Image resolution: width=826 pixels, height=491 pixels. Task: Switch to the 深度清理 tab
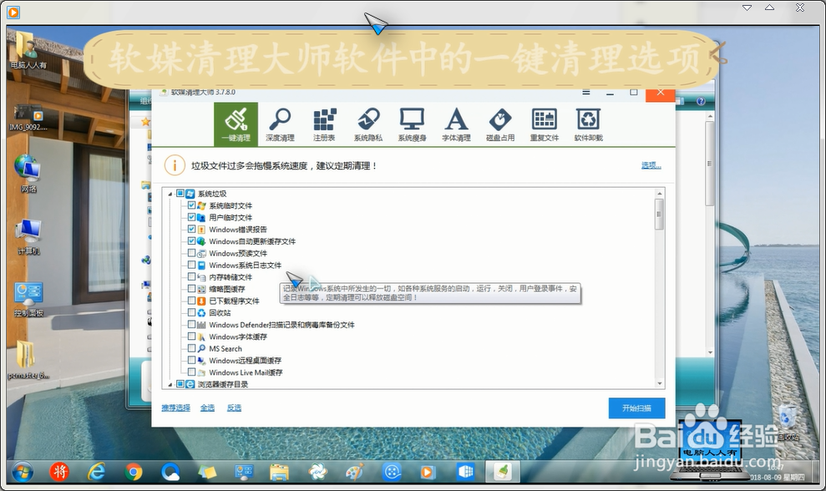(x=280, y=124)
